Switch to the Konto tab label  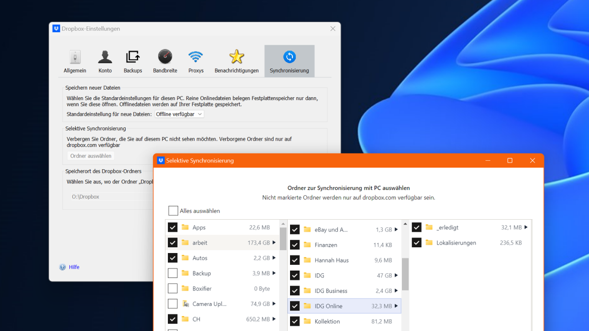pos(105,71)
